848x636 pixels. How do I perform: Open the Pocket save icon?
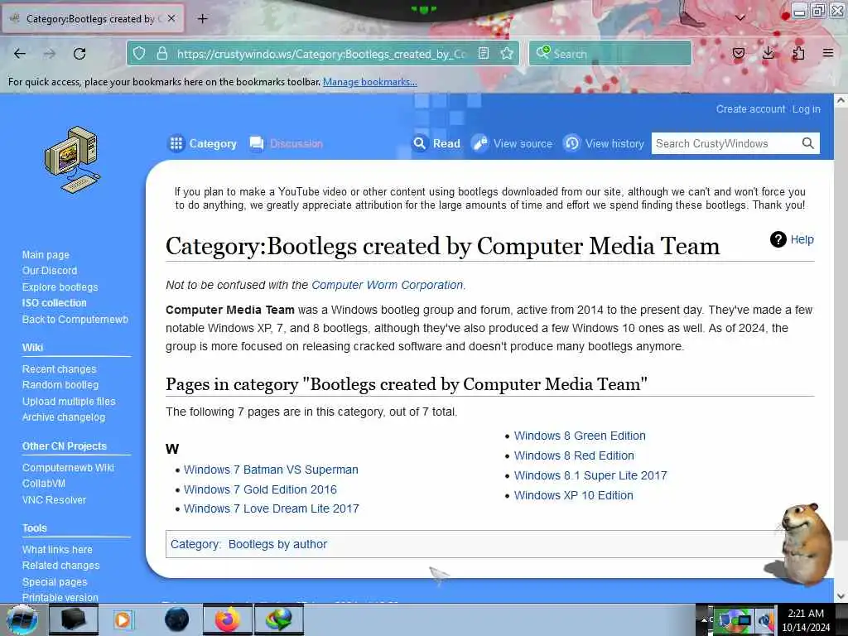[x=739, y=53]
